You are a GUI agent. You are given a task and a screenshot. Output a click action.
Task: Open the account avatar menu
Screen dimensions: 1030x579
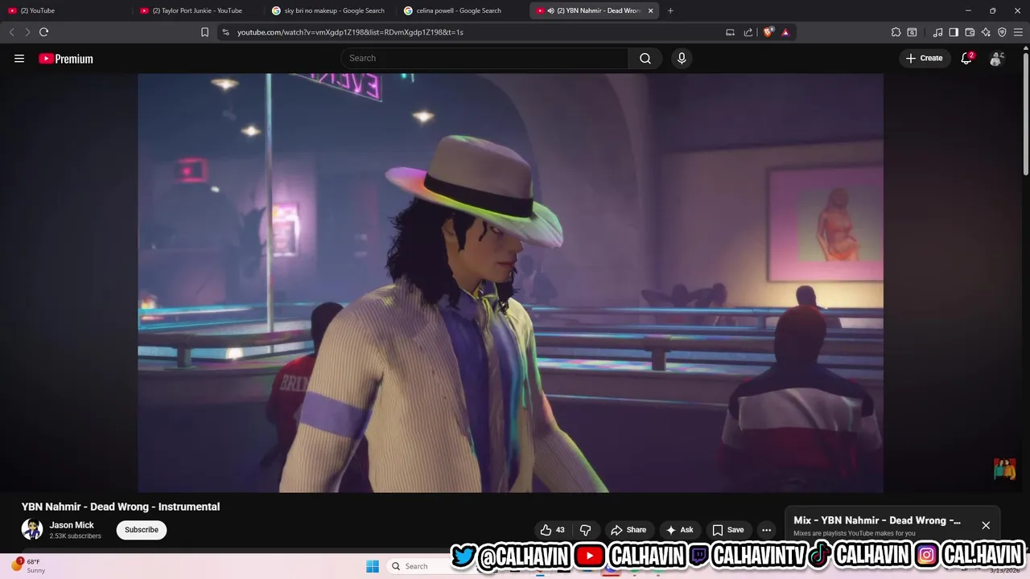pos(997,58)
